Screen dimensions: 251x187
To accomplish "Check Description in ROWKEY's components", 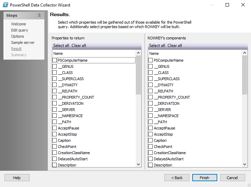I will click(x=151, y=165).
